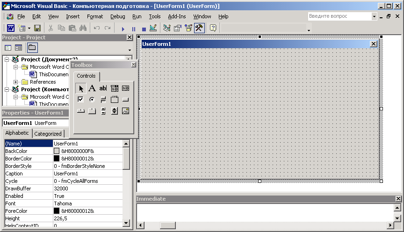Image resolution: width=404 pixels, height=232 pixels.
Task: Toggle Design Mode toolbar icon
Action: (153, 28)
